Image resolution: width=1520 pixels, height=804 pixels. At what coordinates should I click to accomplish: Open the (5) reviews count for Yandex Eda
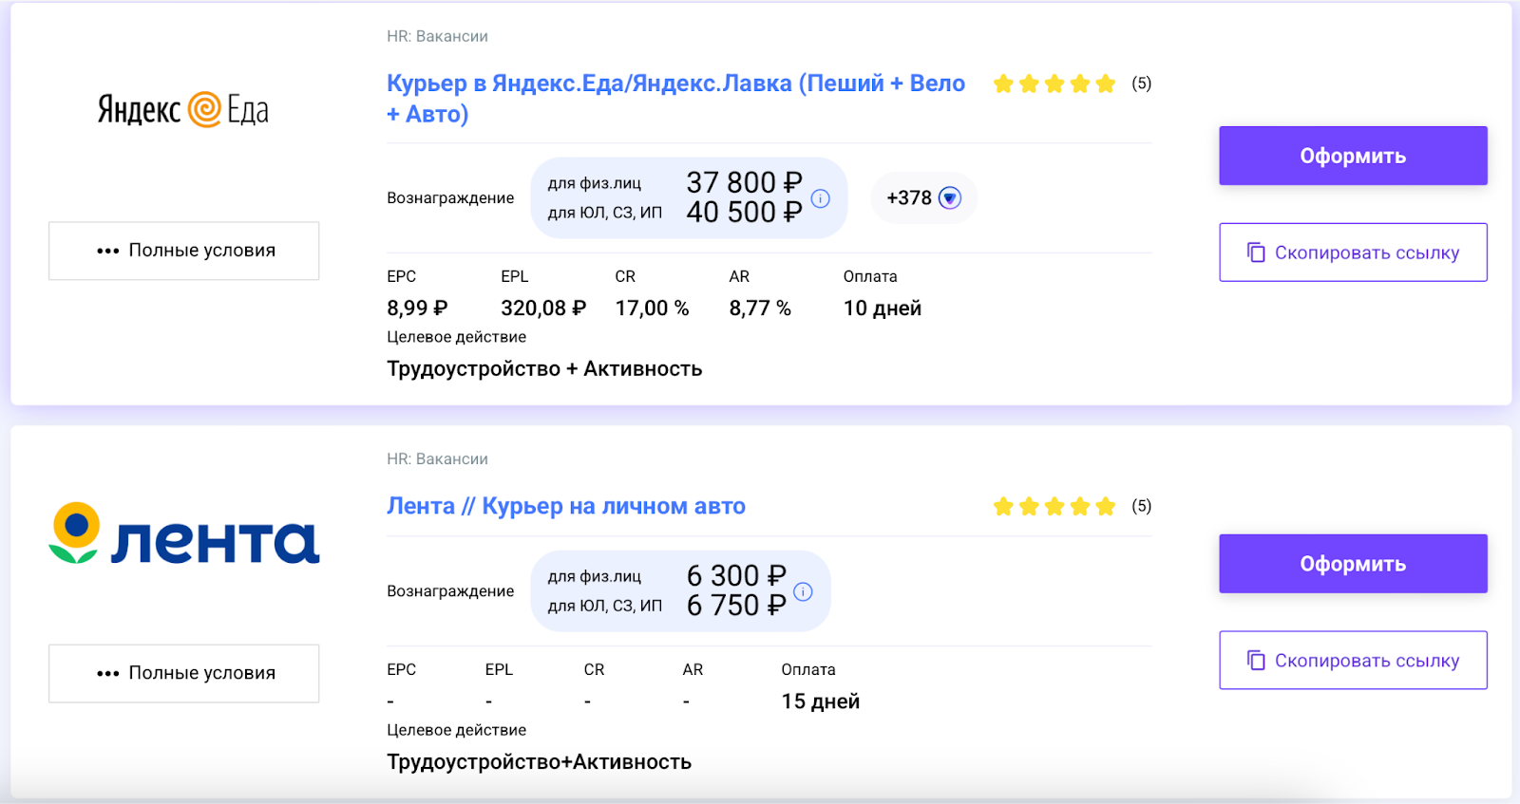tap(1141, 84)
